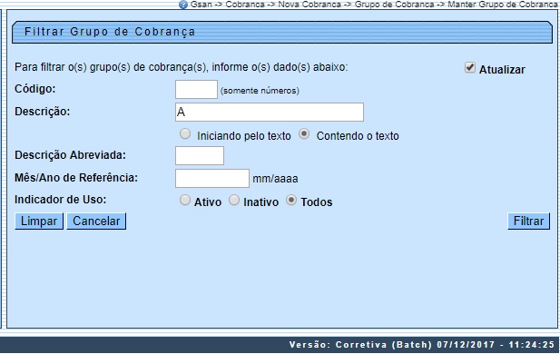Click the (somente números) hint text
Image resolution: width=560 pixels, height=354 pixels.
260,91
